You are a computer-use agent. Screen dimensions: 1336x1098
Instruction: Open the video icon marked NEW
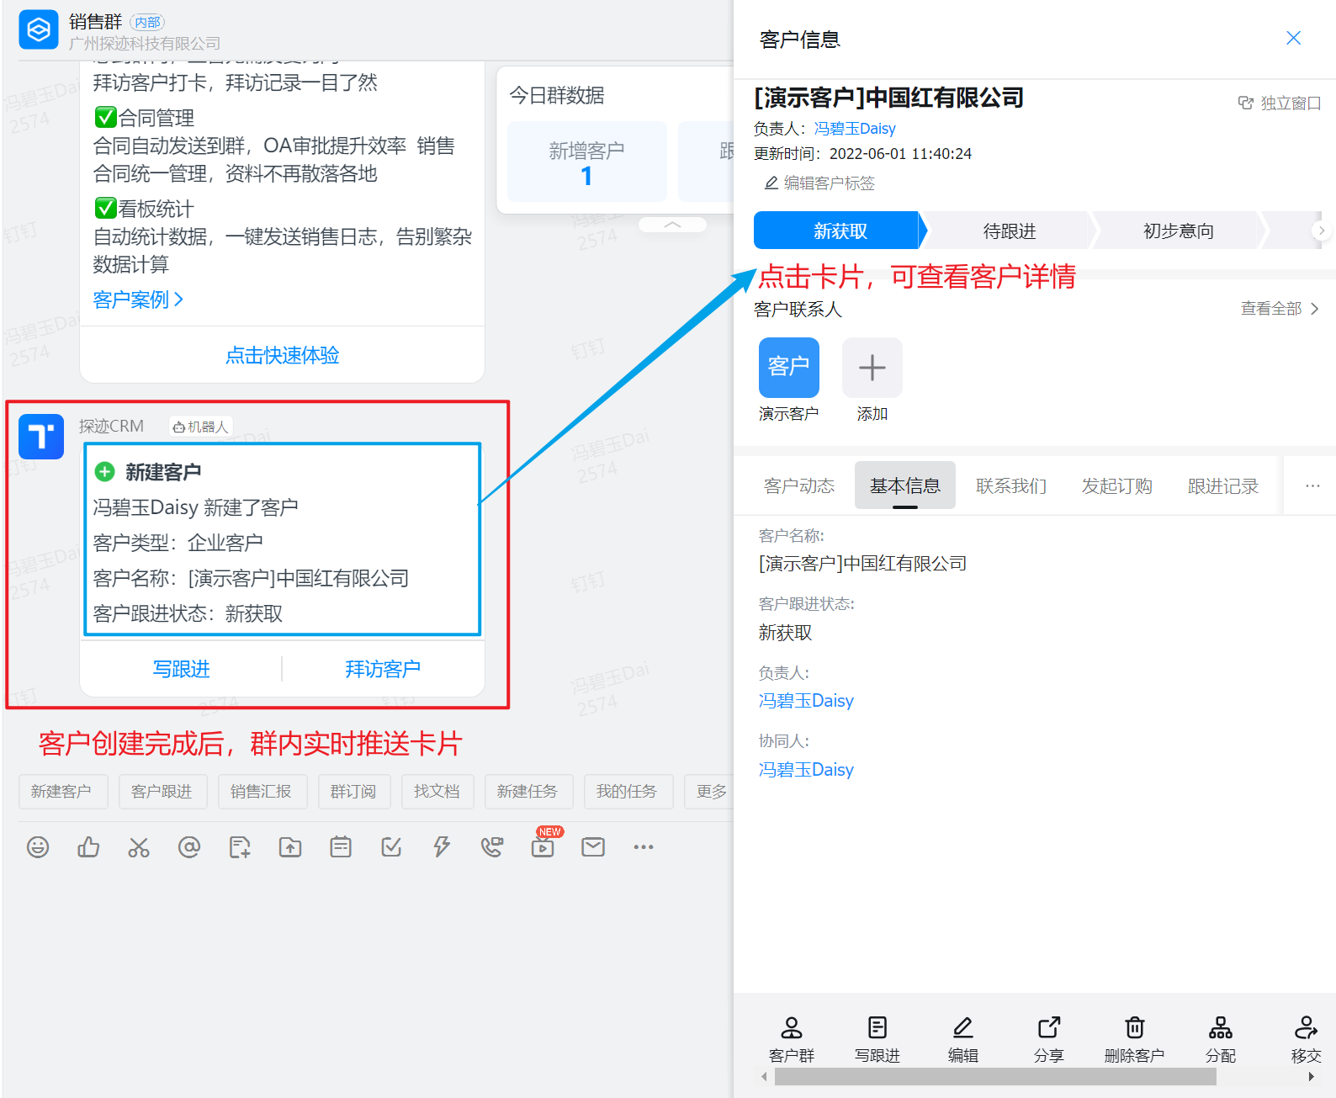(x=543, y=846)
